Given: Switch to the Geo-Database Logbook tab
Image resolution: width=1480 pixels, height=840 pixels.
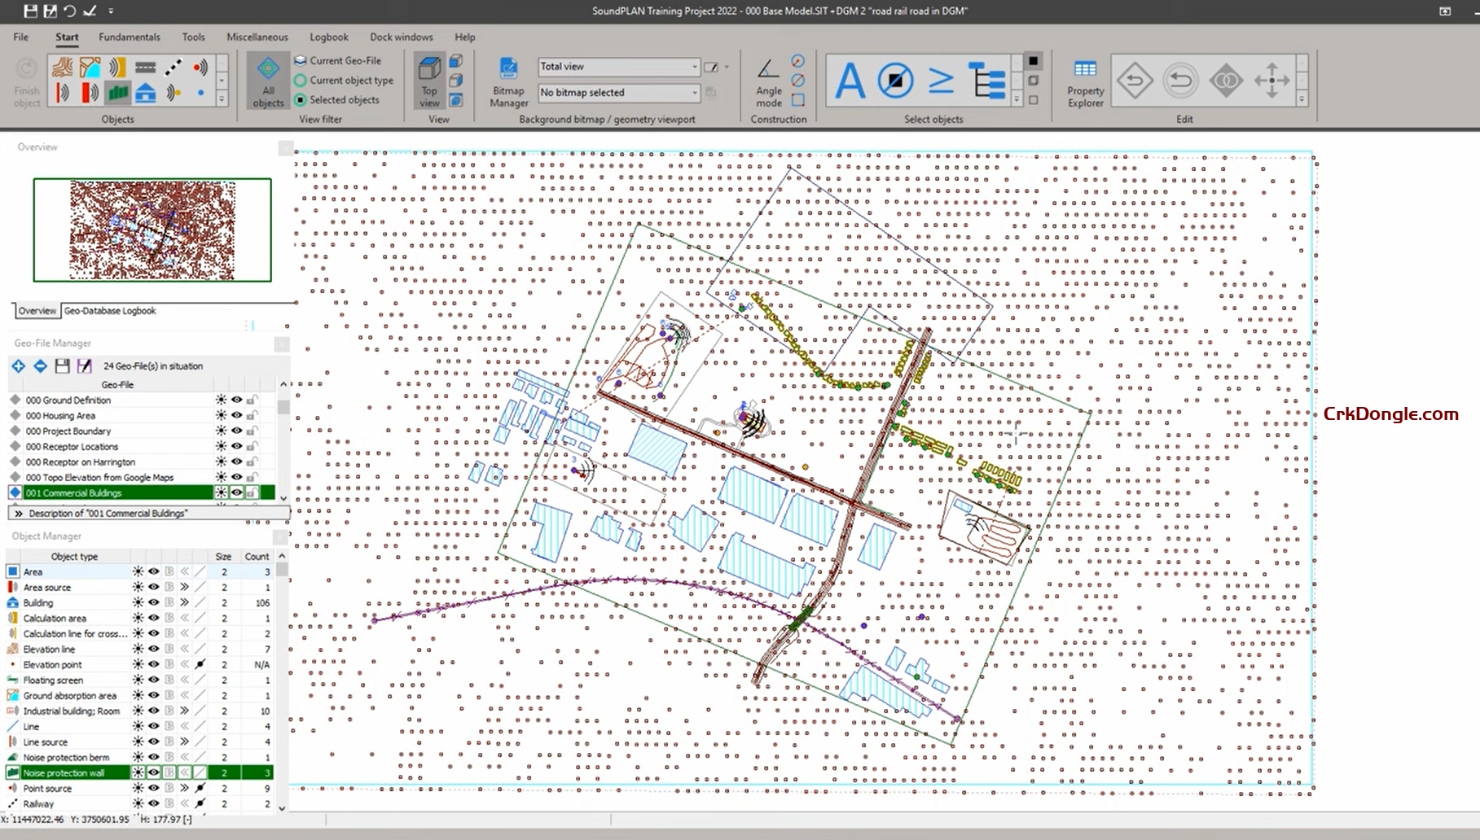Looking at the screenshot, I should point(110,311).
